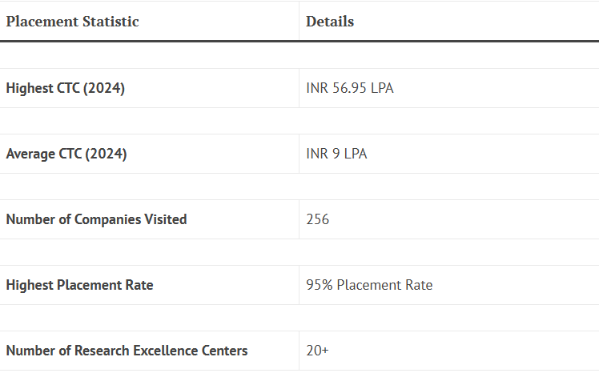Click blank left cell above 'Highest Placement Rate'

150,252
